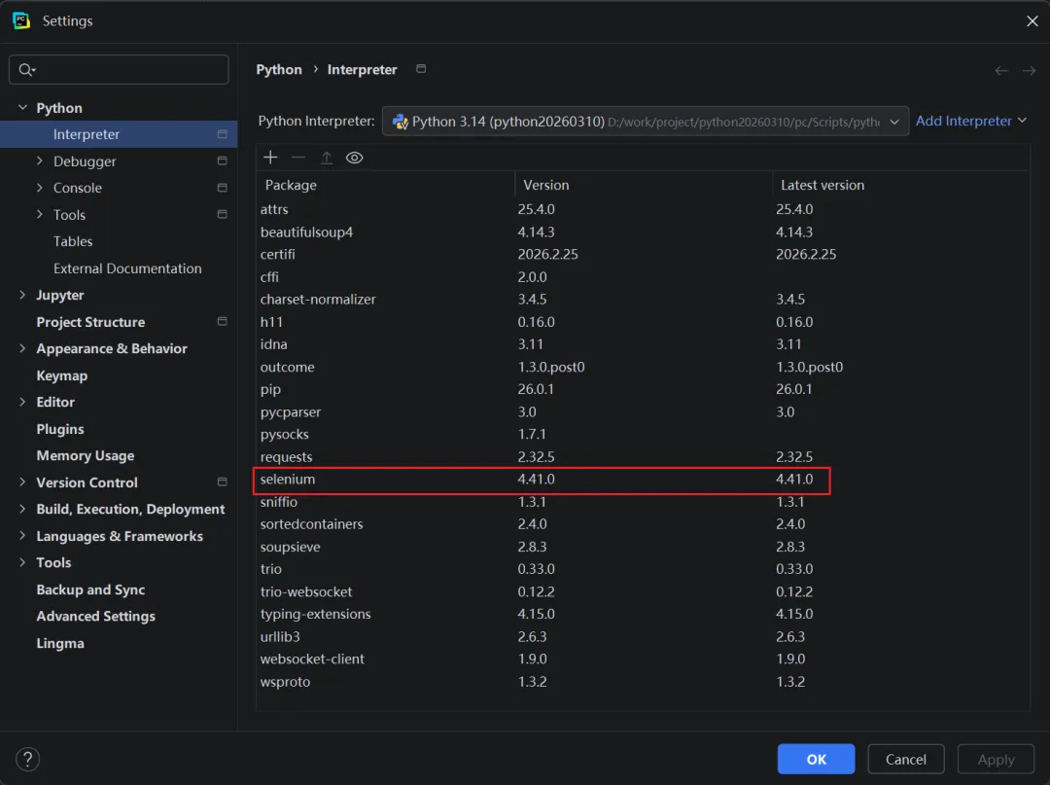The image size is (1050, 785).
Task: Expand the top-level Tools settings group
Action: (x=22, y=562)
